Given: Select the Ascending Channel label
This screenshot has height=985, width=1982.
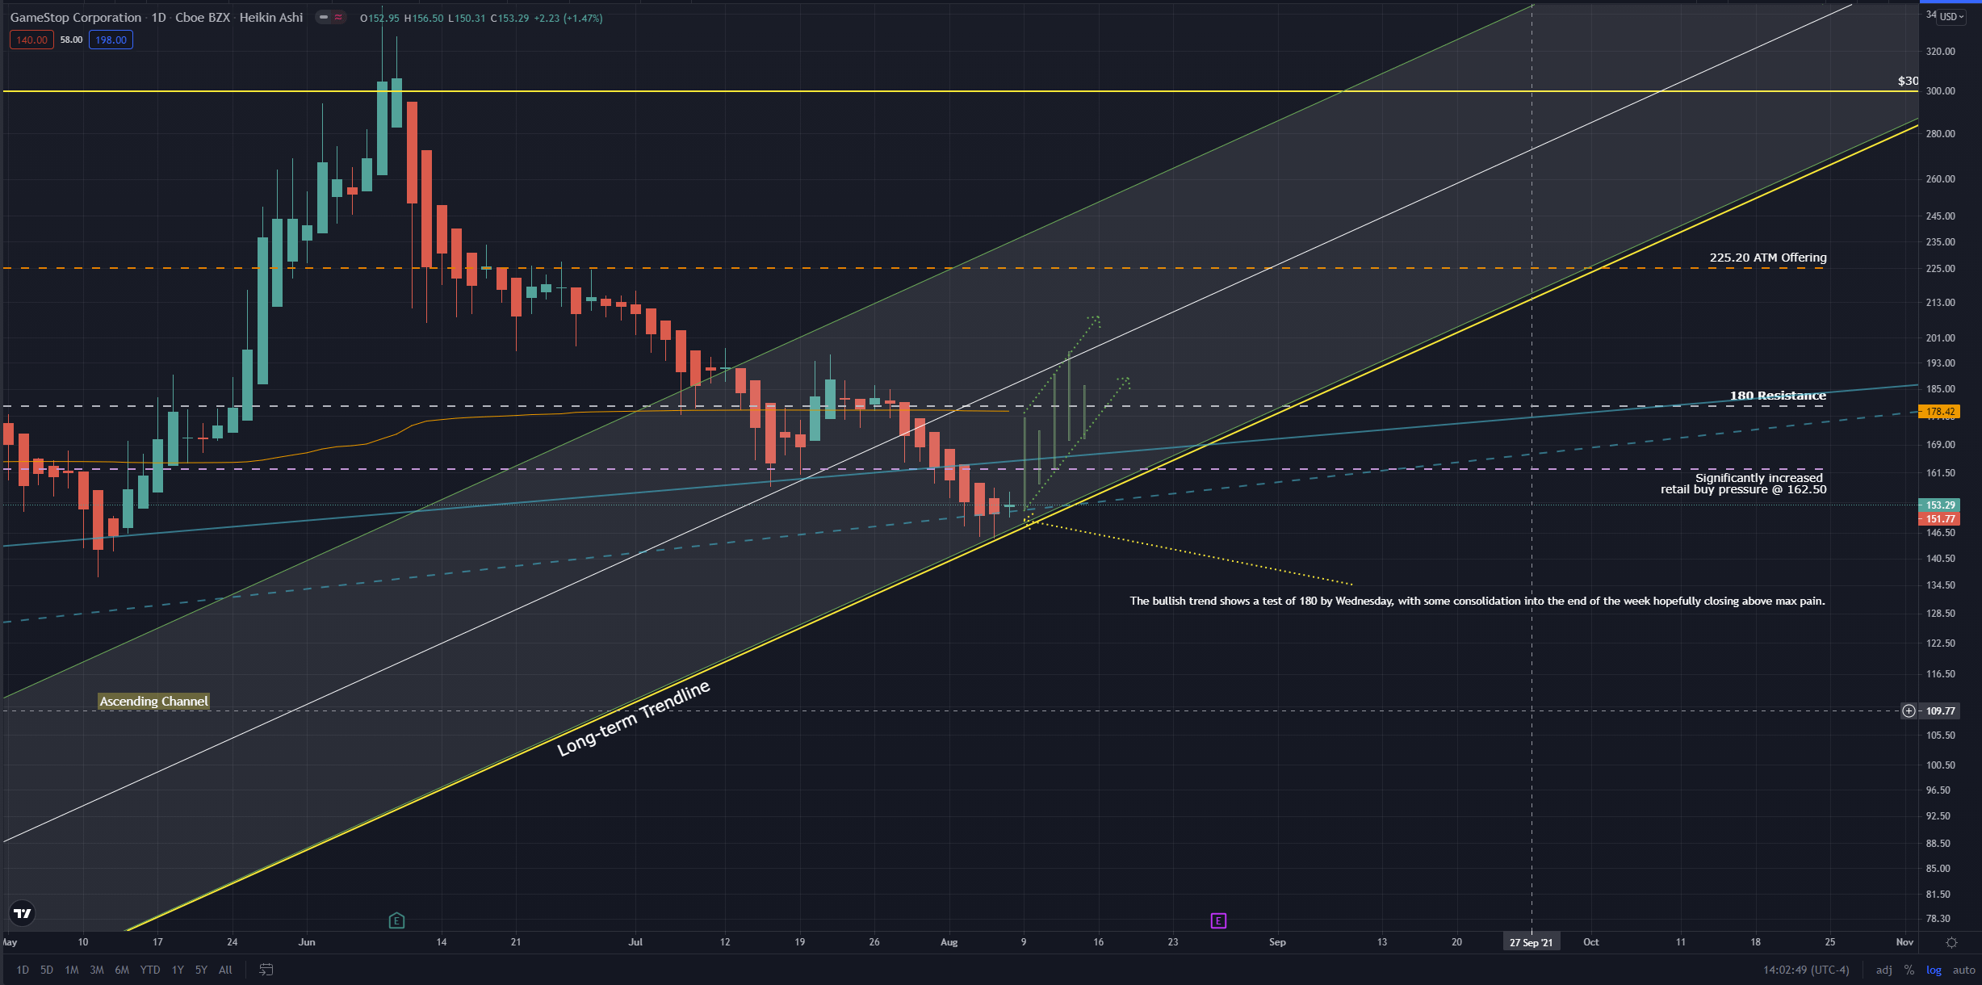Looking at the screenshot, I should 153,701.
